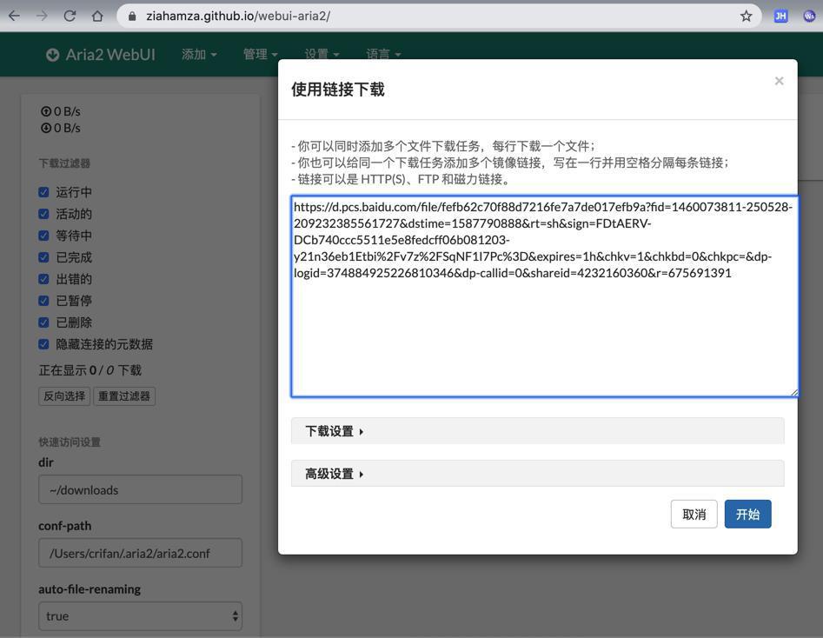Open the 设置 dropdown menu

pos(322,54)
